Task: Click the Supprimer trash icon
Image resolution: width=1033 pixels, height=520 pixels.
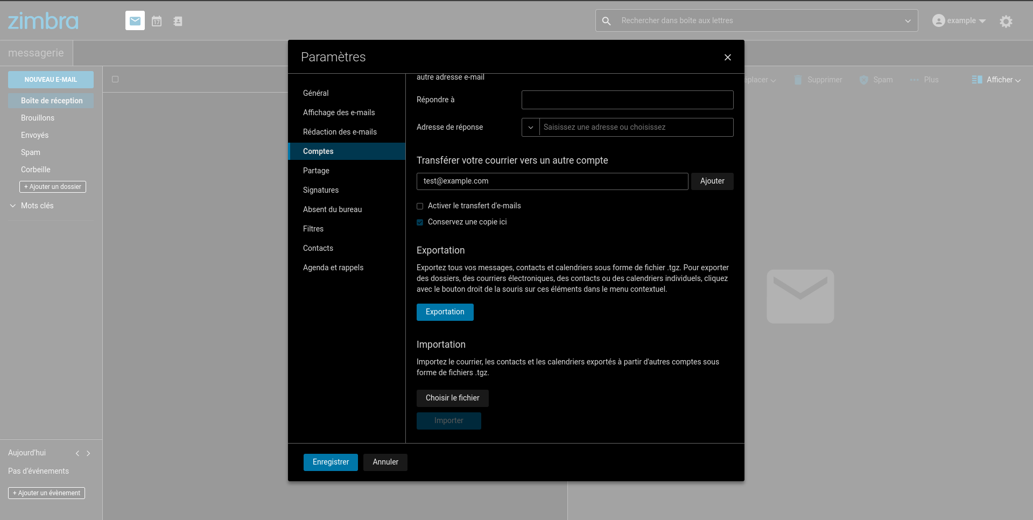Action: pos(798,80)
